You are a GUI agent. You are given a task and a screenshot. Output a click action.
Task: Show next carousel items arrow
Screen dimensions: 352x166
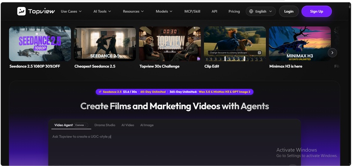click(332, 53)
